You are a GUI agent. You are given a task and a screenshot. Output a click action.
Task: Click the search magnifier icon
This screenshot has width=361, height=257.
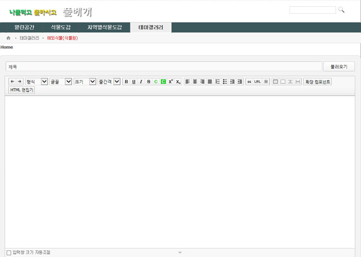(341, 10)
